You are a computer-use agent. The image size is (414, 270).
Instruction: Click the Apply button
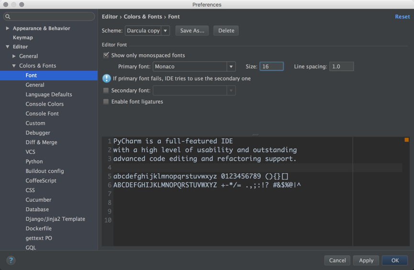click(x=366, y=260)
